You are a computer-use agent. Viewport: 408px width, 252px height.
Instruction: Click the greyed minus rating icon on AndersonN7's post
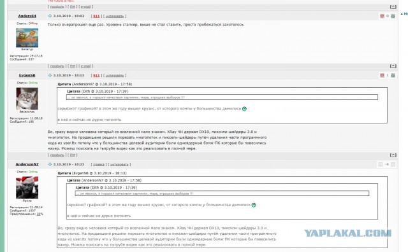(x=381, y=164)
